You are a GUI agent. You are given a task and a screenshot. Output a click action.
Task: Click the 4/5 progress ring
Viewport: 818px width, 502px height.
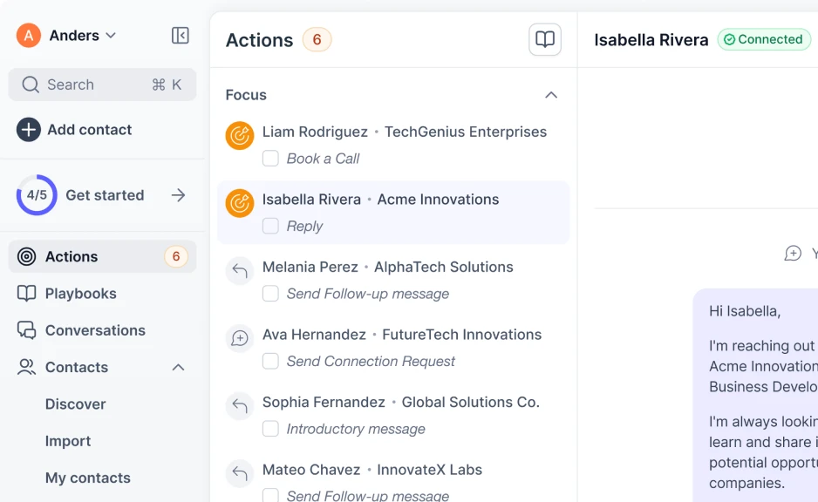(x=37, y=195)
